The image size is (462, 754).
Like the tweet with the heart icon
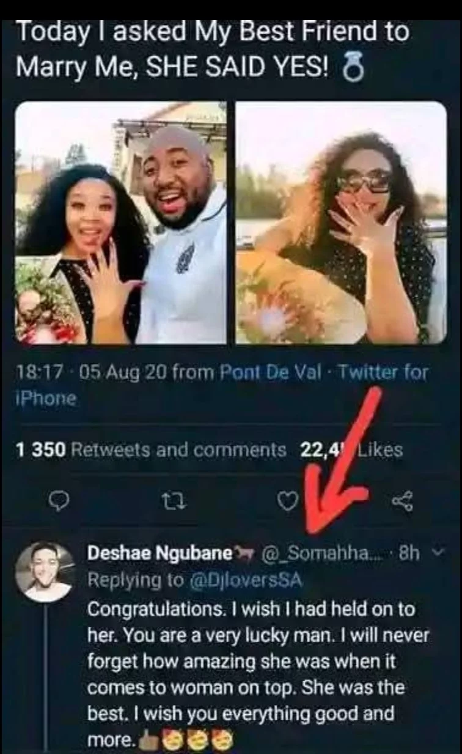pyautogui.click(x=287, y=501)
